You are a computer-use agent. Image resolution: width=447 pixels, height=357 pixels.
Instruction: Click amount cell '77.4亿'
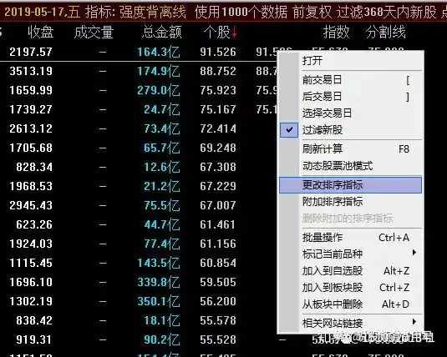point(161,244)
